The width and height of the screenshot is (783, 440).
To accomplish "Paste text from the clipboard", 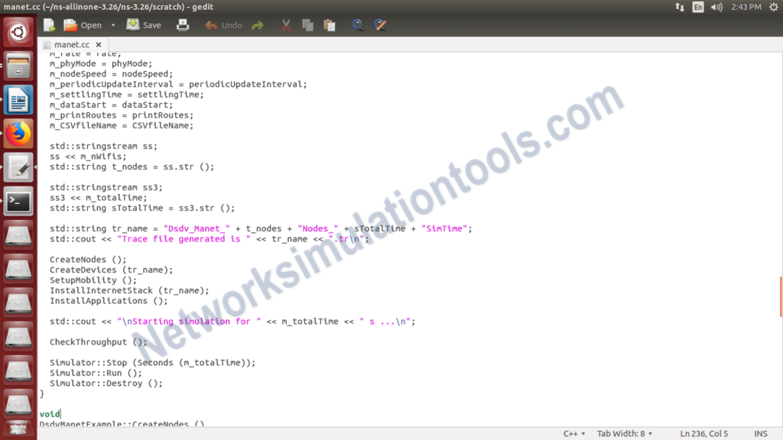I will 329,24.
